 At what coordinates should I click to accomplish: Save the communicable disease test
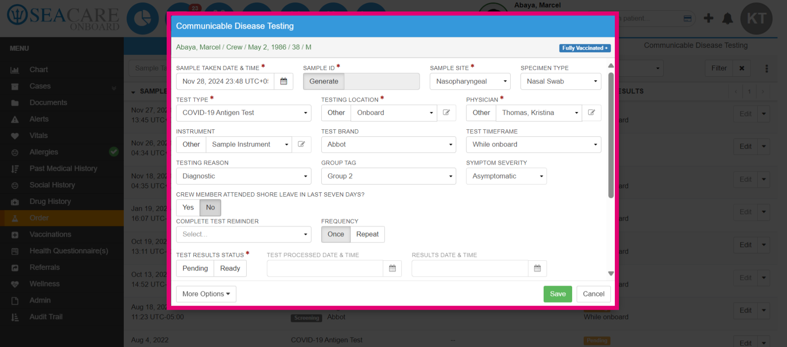(557, 294)
